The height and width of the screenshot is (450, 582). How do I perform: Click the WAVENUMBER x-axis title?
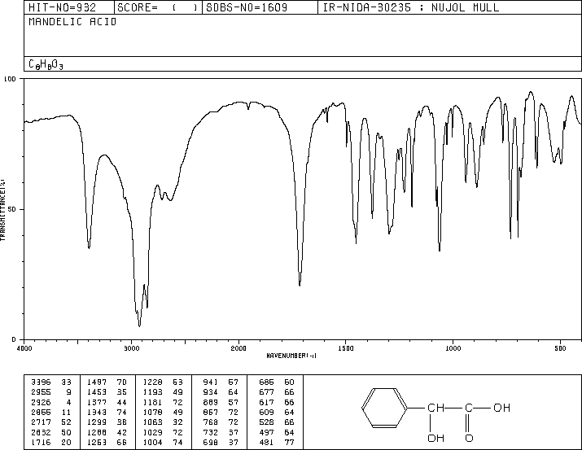[x=291, y=356]
